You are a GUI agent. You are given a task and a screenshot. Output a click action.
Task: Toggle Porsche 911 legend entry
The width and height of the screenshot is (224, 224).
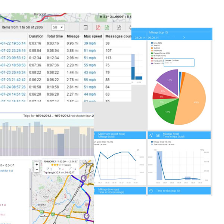pyautogui.click(x=157, y=58)
